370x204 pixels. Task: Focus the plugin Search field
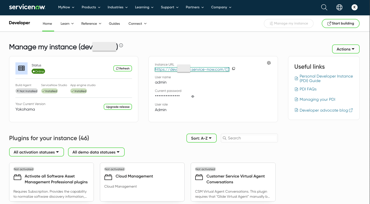249,138
